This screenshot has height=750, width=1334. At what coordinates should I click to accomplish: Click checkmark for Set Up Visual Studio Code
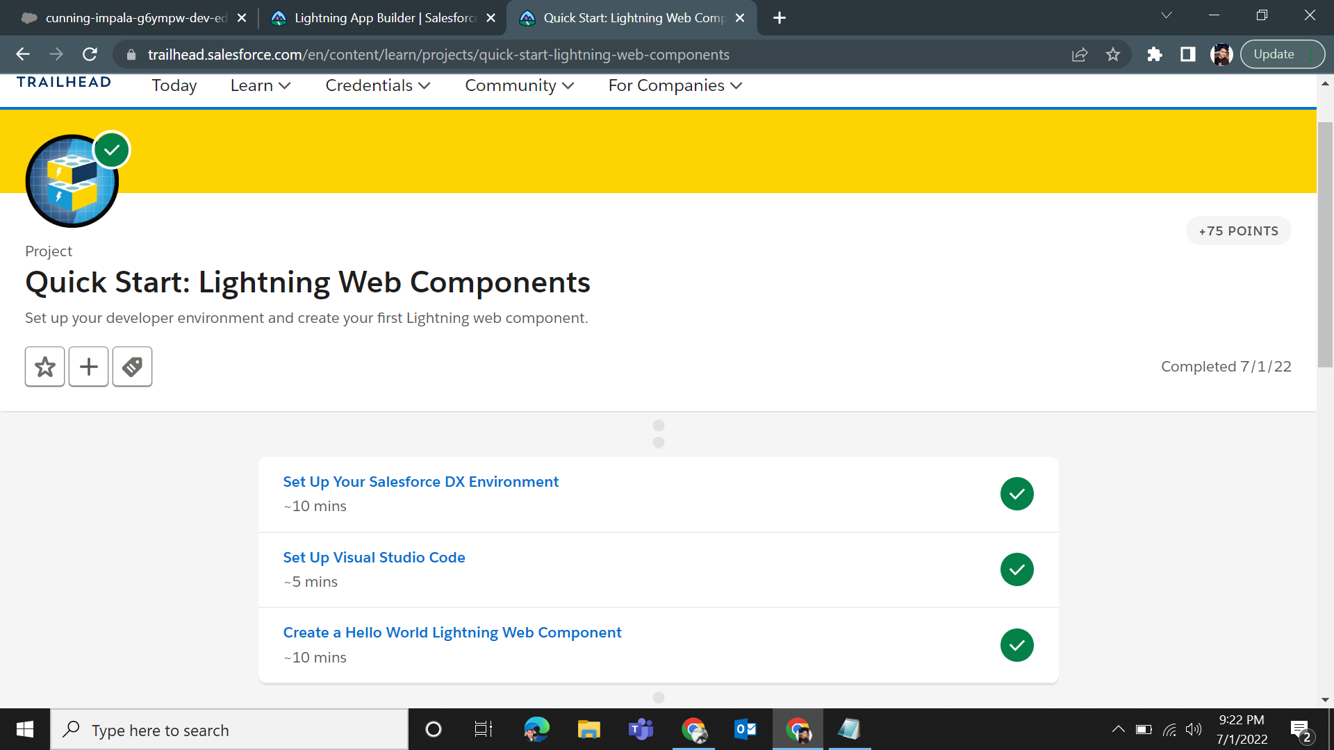click(1017, 569)
